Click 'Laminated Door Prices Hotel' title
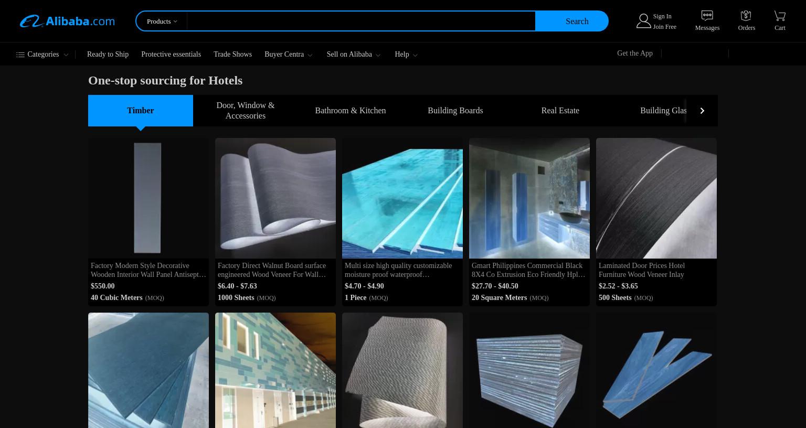 pyautogui.click(x=642, y=270)
